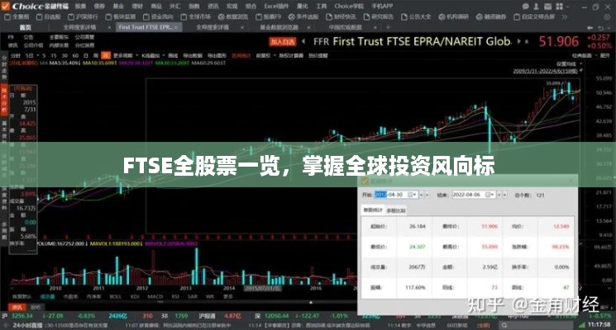This screenshot has height=330, width=616.
Task: Open the 5日 period dropdown arrow
Action: click(38, 55)
